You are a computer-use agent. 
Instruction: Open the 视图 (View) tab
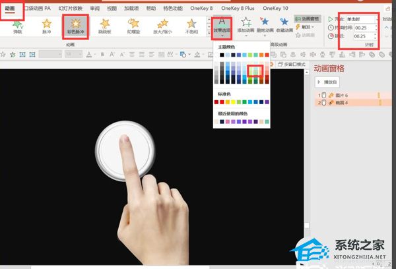pyautogui.click(x=112, y=9)
